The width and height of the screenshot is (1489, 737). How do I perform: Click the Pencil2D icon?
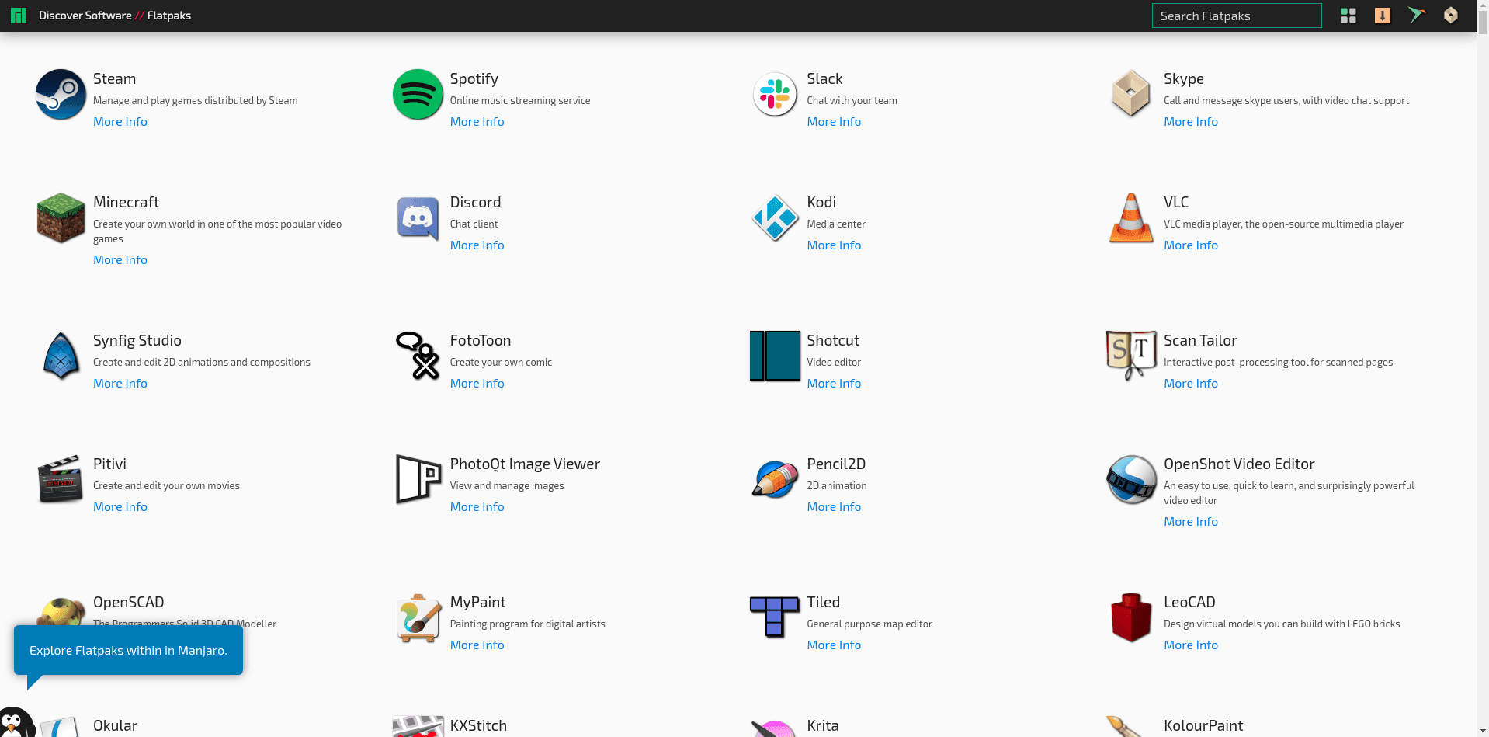coord(775,479)
